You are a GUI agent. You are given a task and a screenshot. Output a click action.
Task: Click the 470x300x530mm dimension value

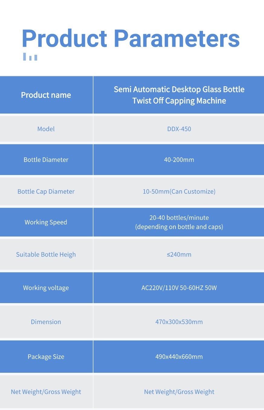(x=179, y=322)
